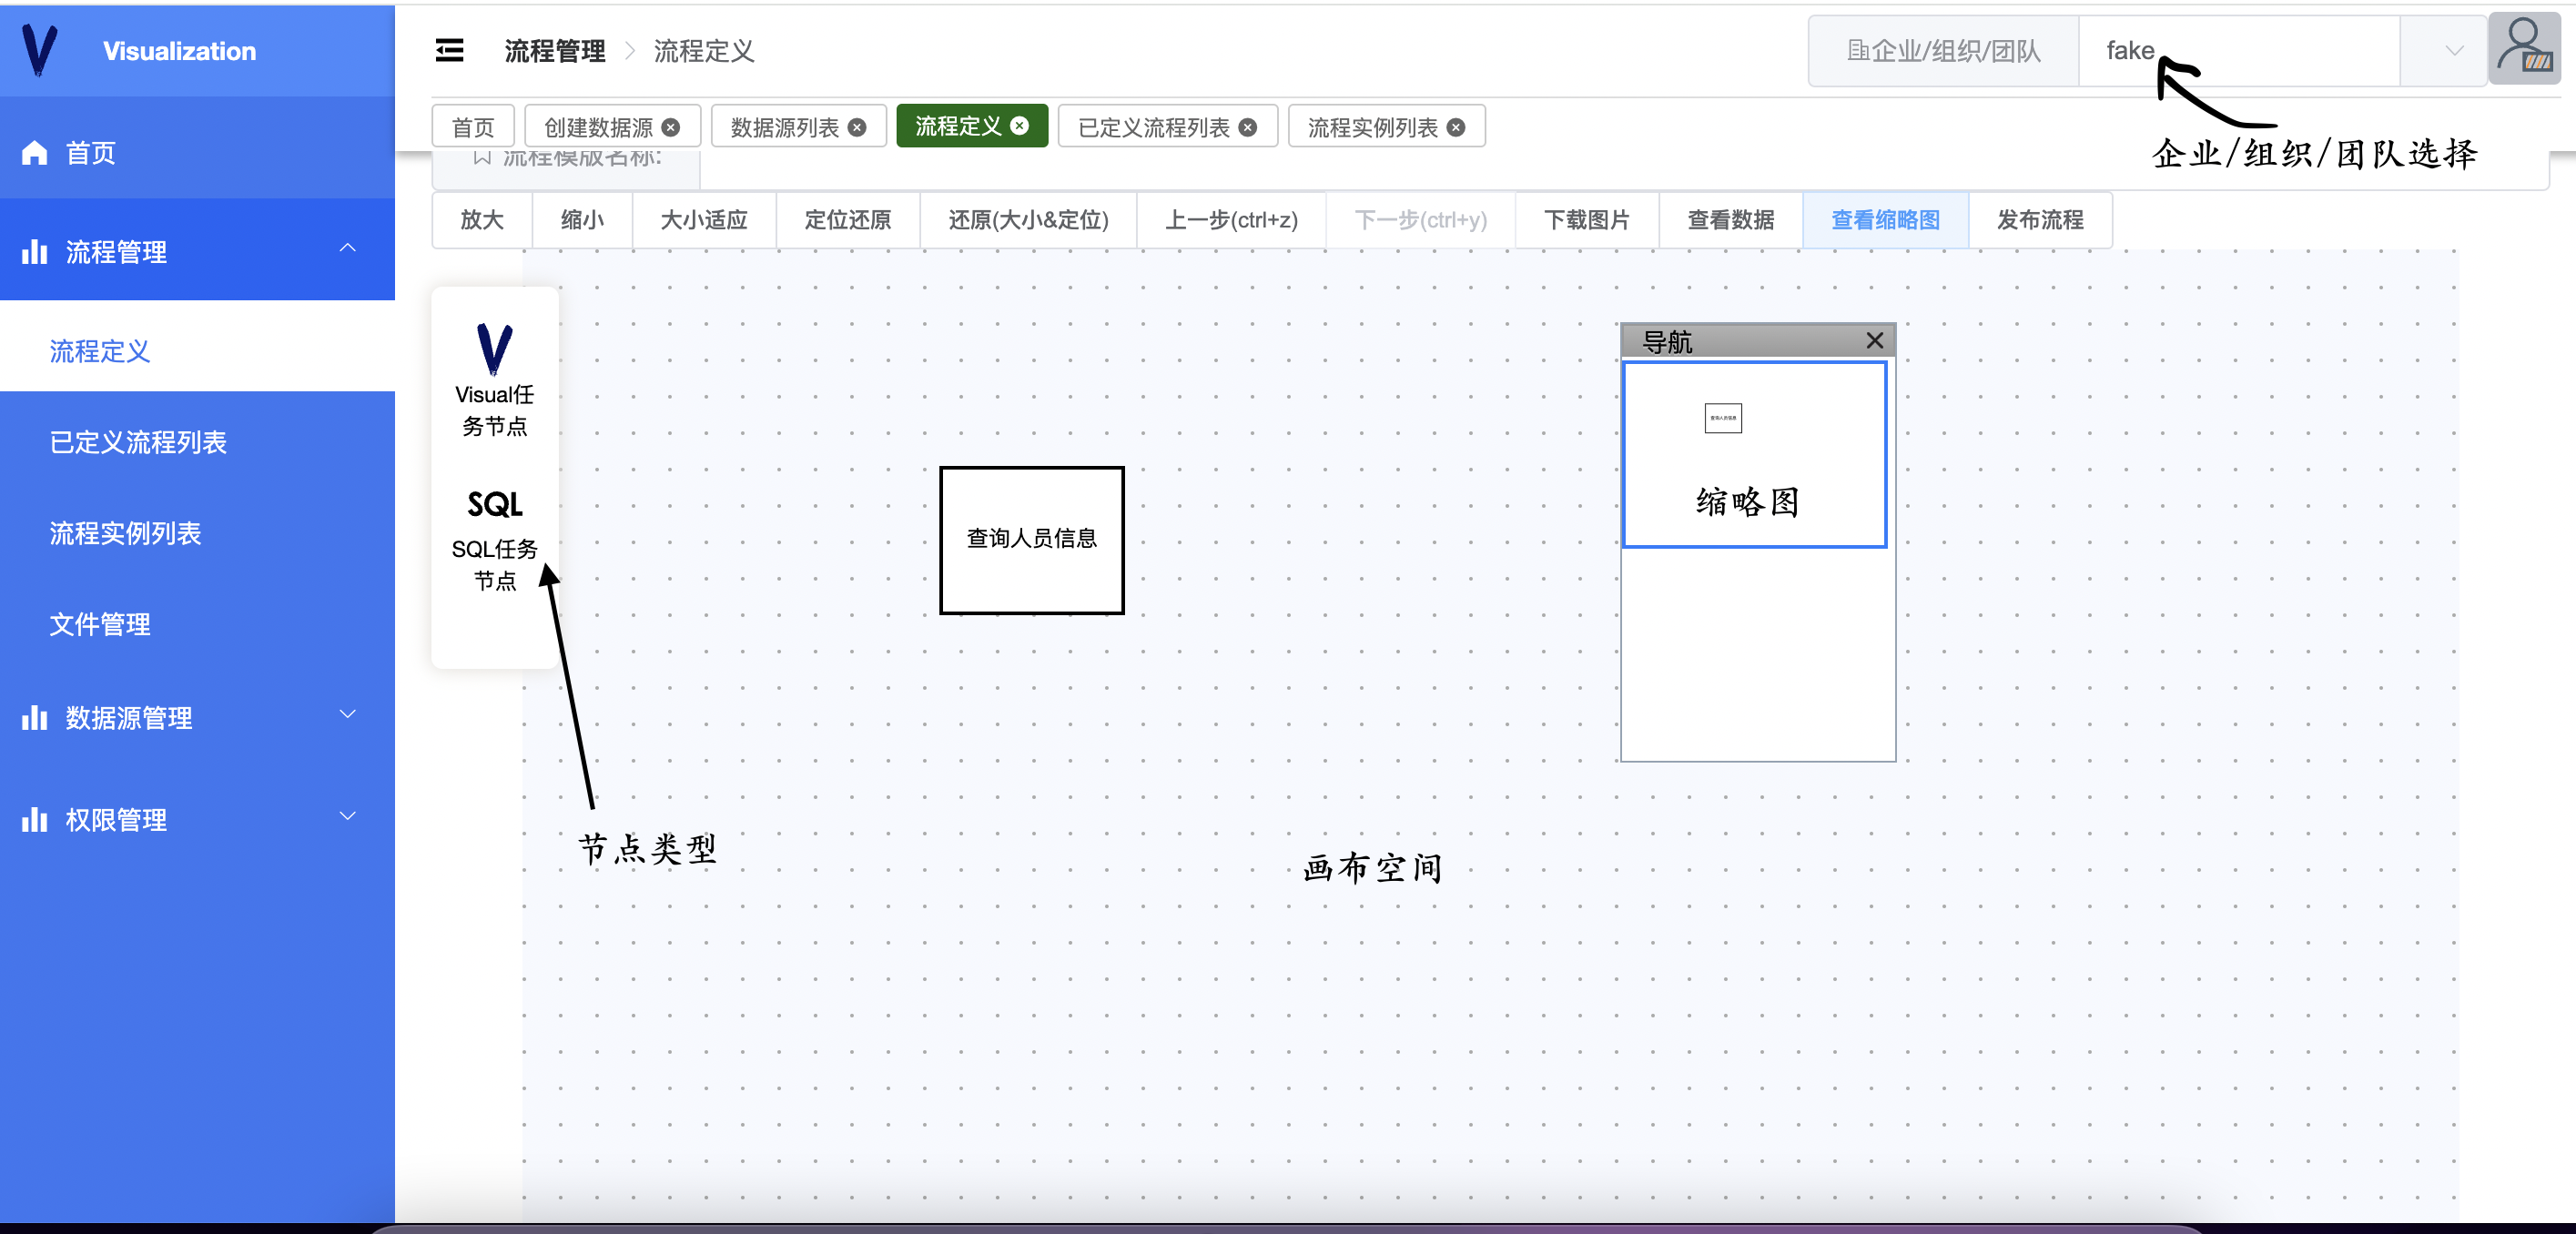The height and width of the screenshot is (1234, 2576).
Task: Close the 数据源列表 tab
Action: point(857,127)
